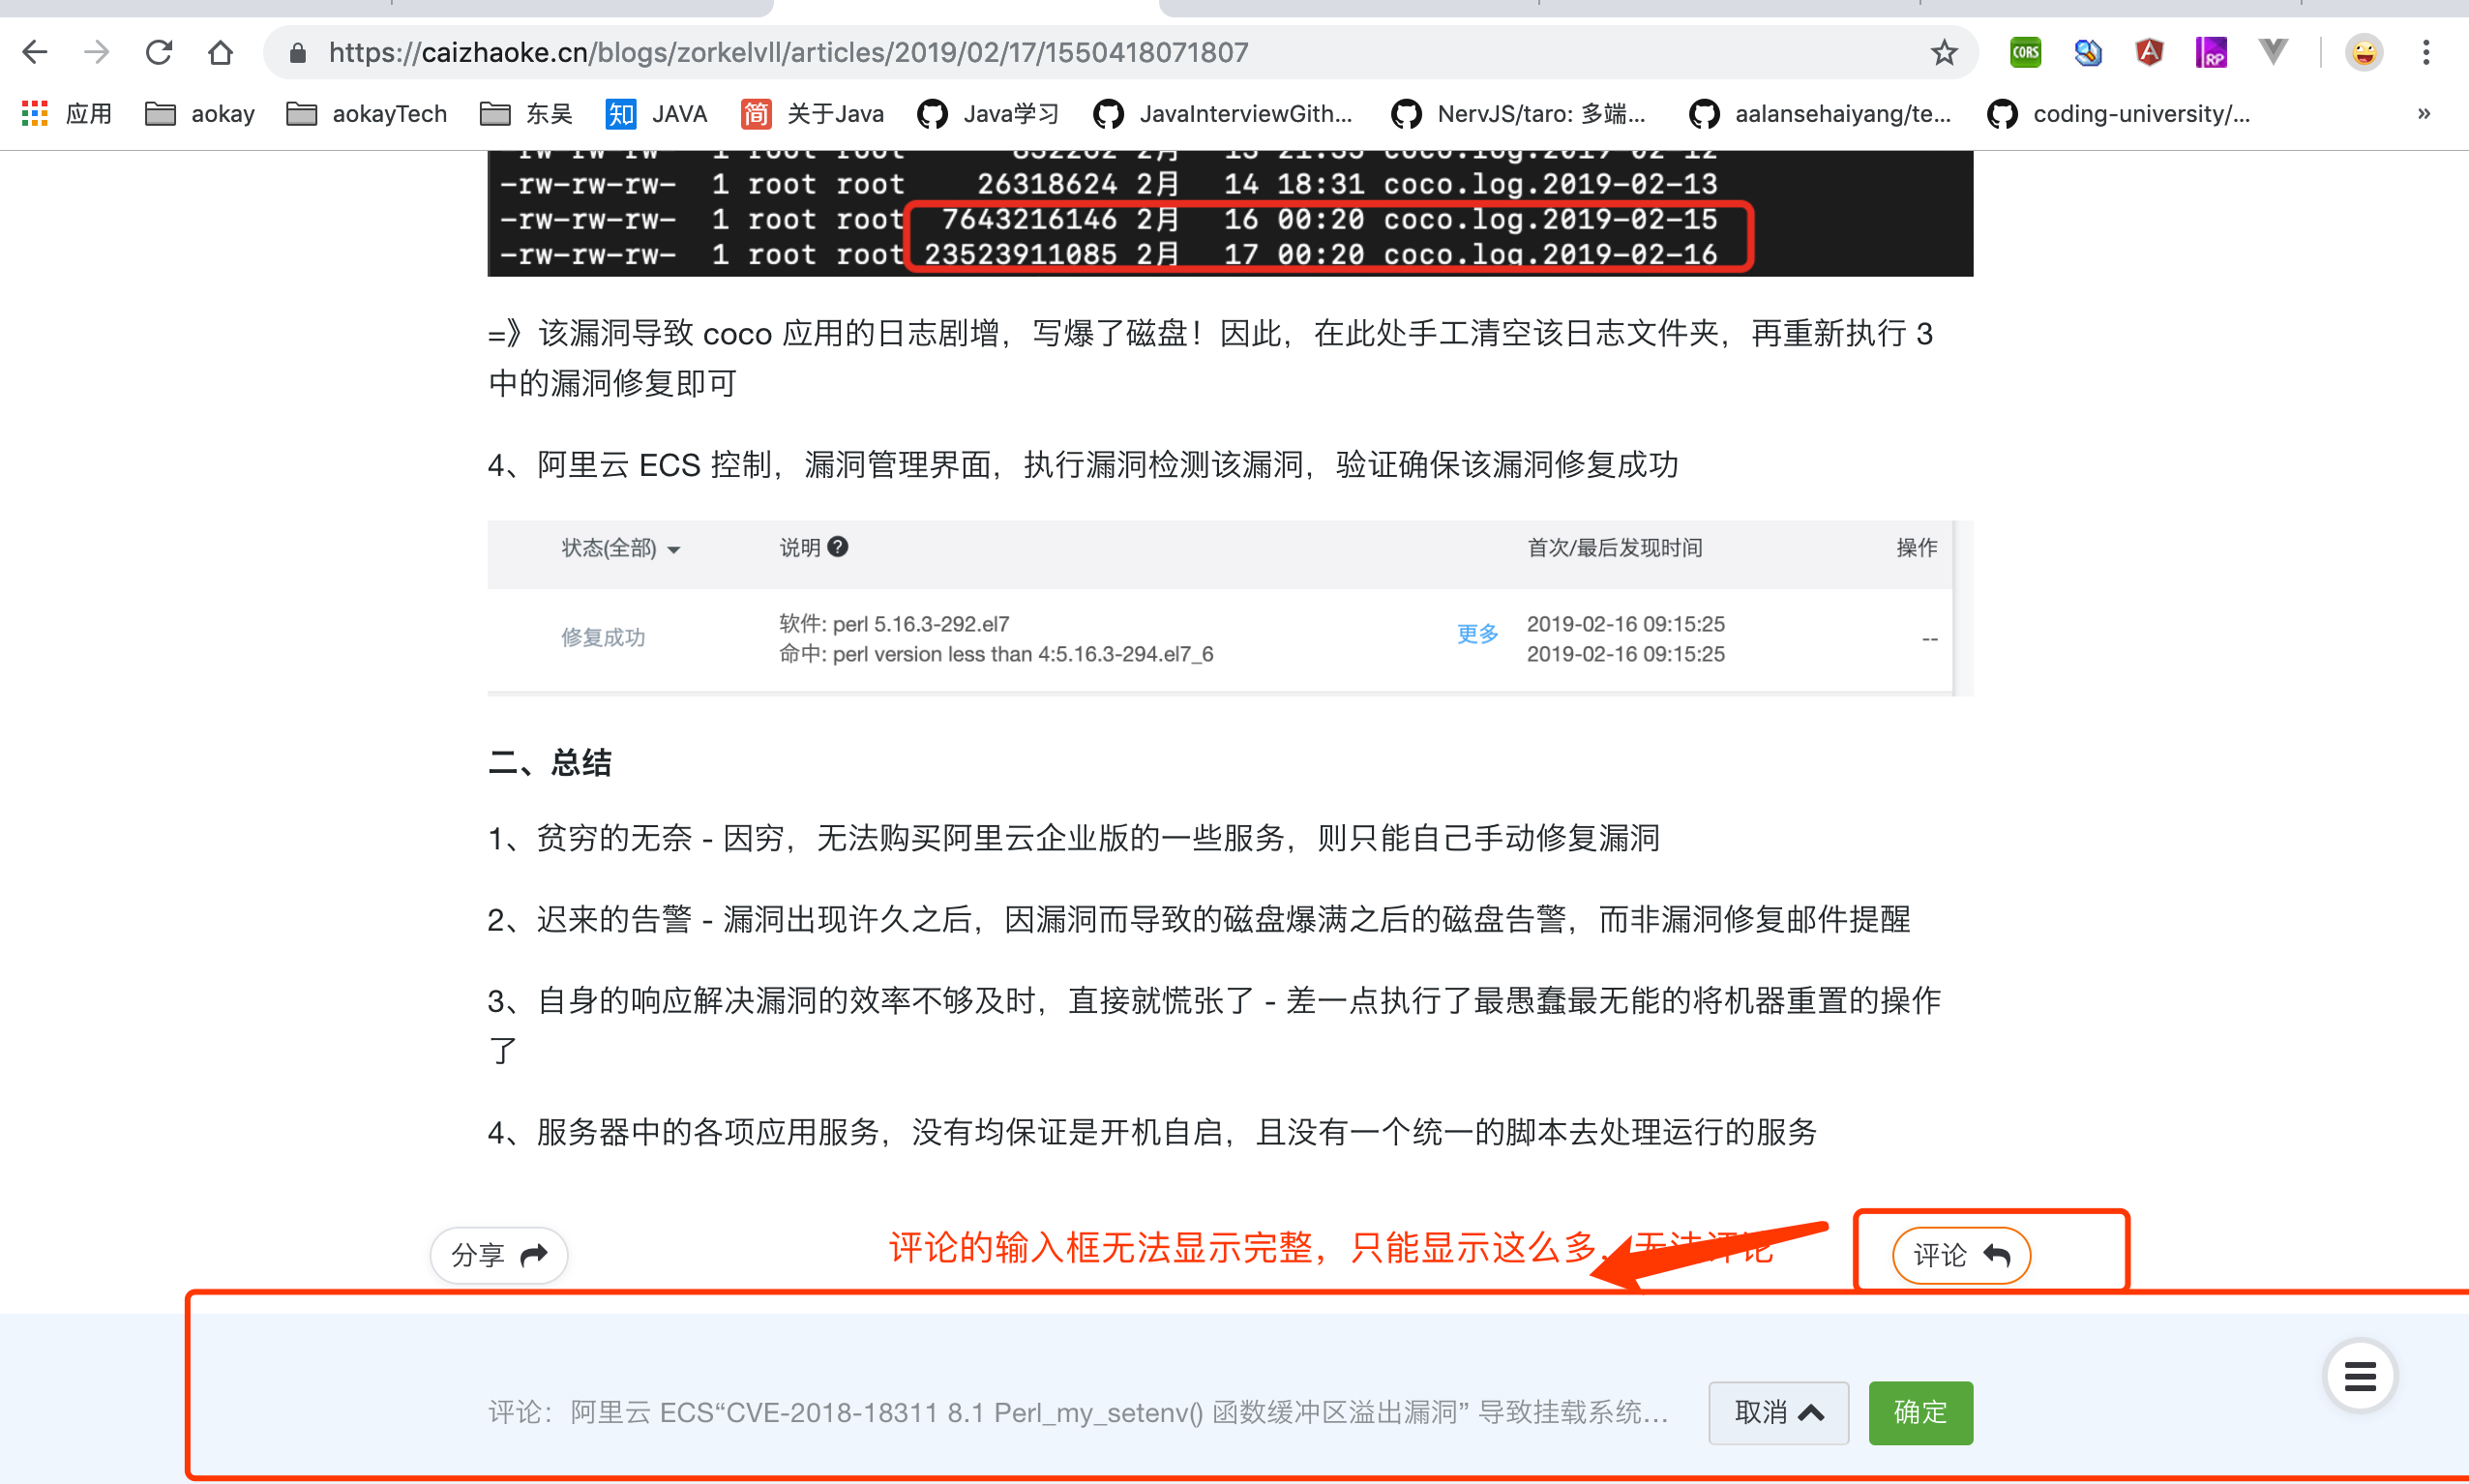Open the CORS extension icon
Image resolution: width=2469 pixels, height=1484 pixels.
2025,52
